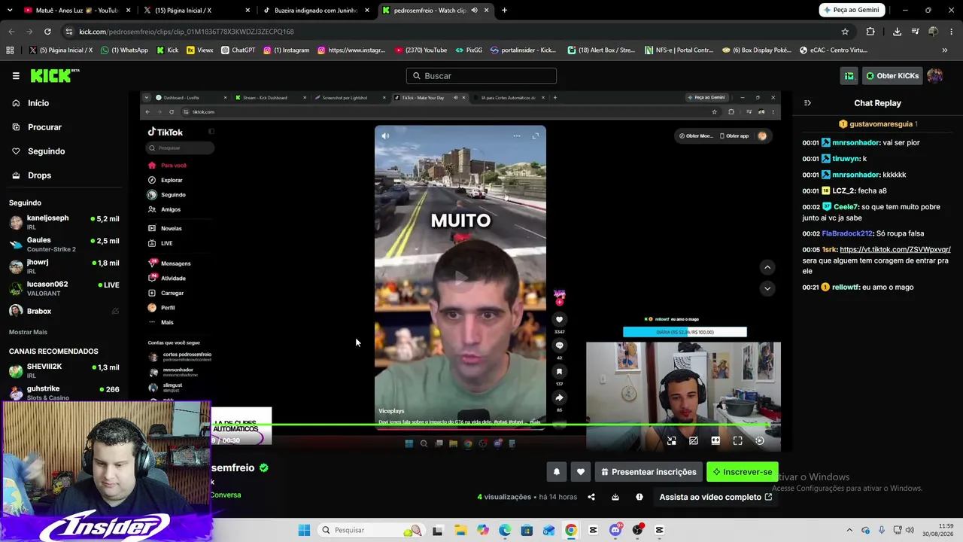
Task: Download the clip with the download icon
Action: 615,497
